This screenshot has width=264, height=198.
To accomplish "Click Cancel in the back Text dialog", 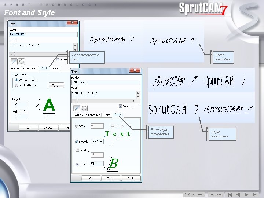I will click(x=48, y=128).
